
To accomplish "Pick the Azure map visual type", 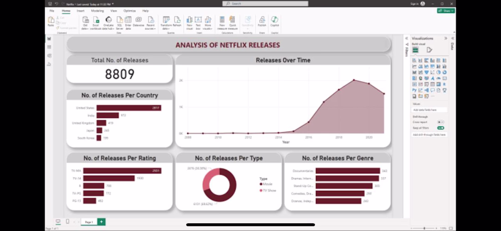I will coord(433,78).
